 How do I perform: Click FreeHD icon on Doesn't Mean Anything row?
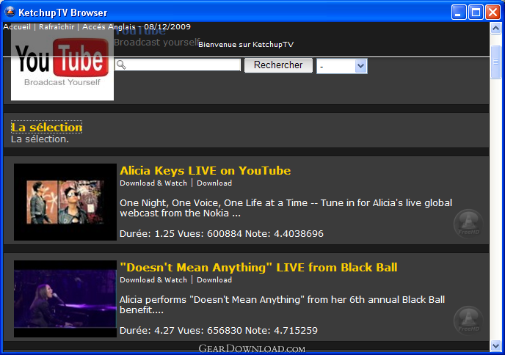click(468, 321)
